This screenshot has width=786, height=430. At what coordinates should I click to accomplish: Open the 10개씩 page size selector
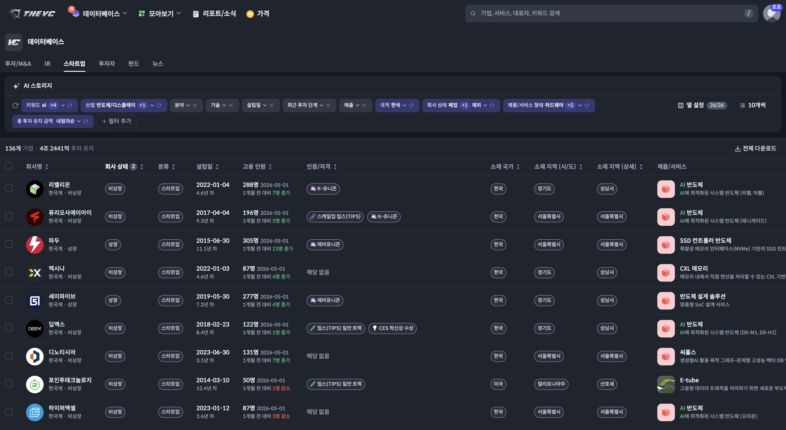tap(752, 105)
